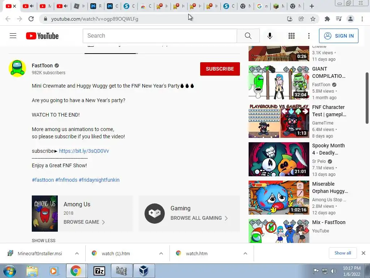Open the Chrome three-dot menu
Image resolution: width=370 pixels, height=278 pixels.
tap(362, 19)
